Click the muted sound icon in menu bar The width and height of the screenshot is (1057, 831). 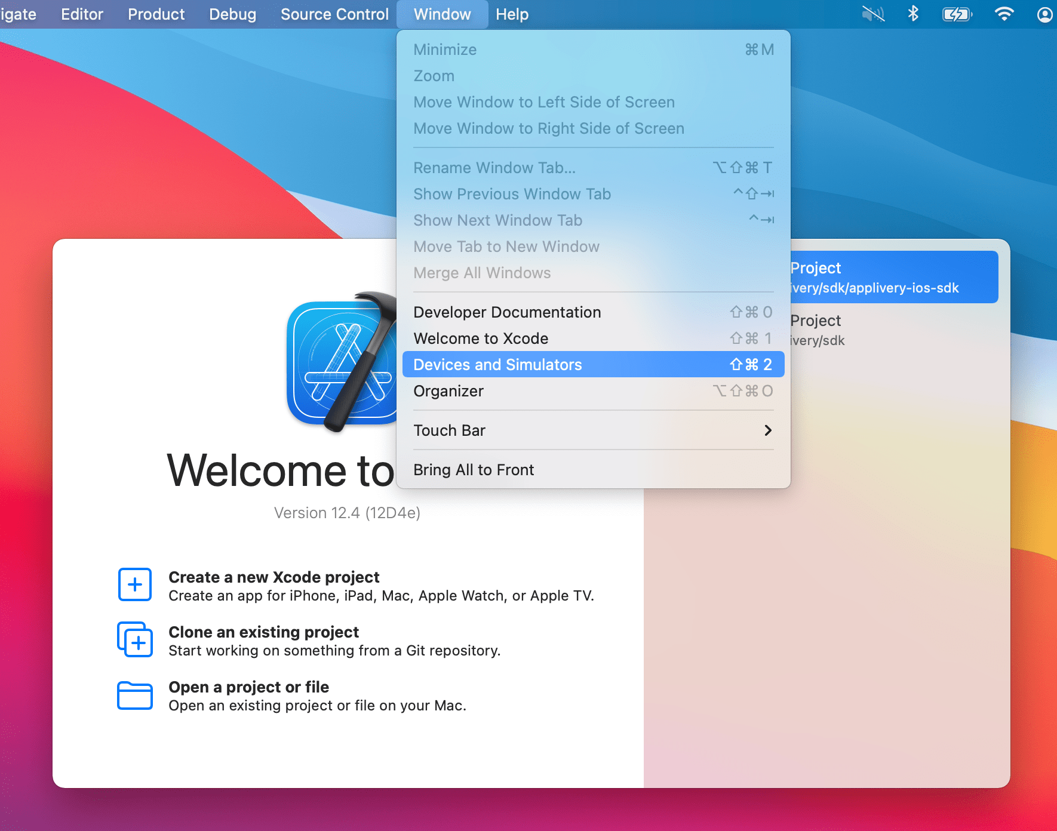pyautogui.click(x=873, y=14)
